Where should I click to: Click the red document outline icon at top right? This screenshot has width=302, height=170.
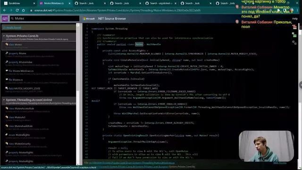(294, 27)
